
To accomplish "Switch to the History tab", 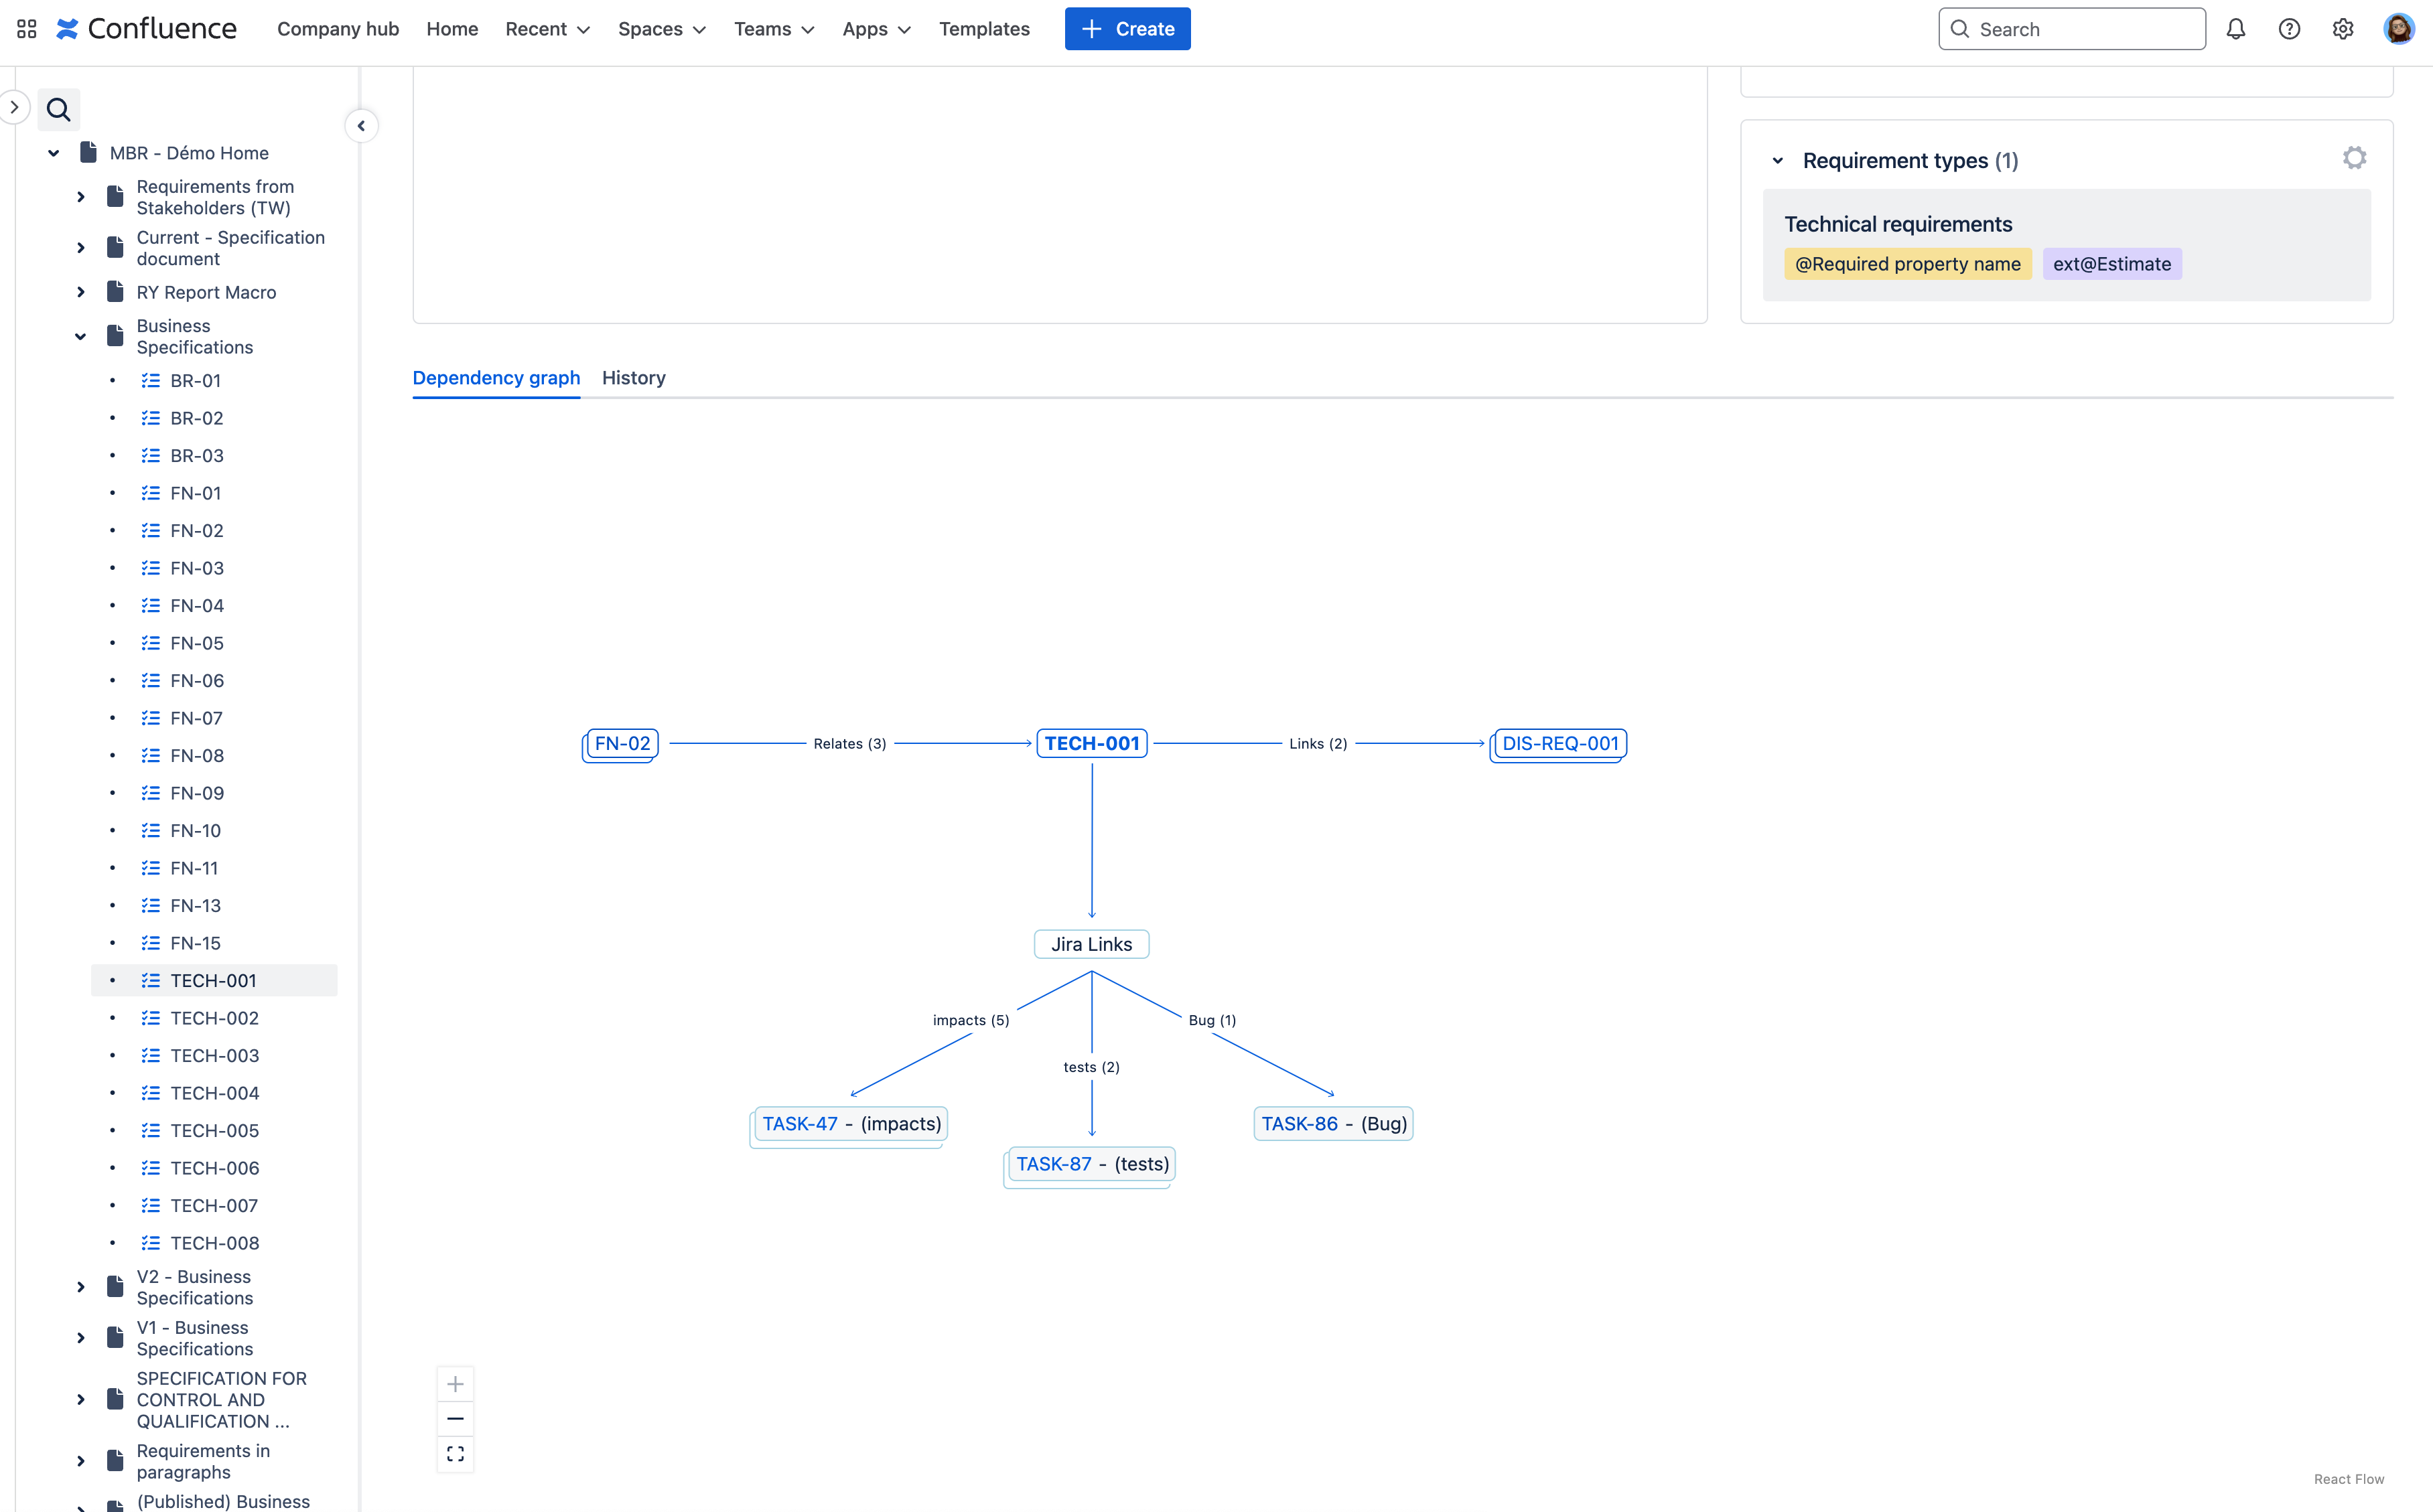I will [633, 378].
